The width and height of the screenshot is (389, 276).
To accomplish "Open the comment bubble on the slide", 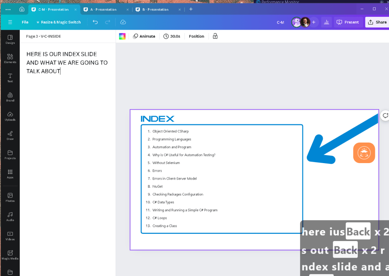I will (385, 116).
